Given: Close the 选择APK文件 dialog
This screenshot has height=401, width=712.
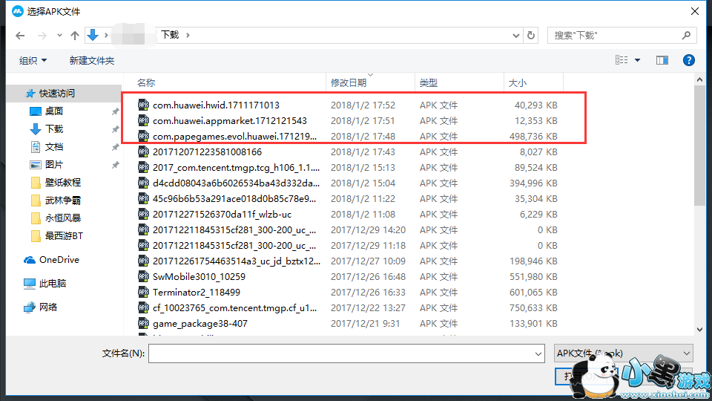Looking at the screenshot, I should (x=695, y=11).
